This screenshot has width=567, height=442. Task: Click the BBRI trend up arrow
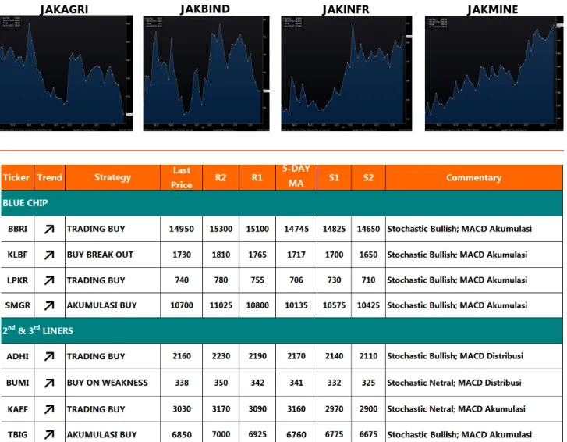tap(49, 229)
